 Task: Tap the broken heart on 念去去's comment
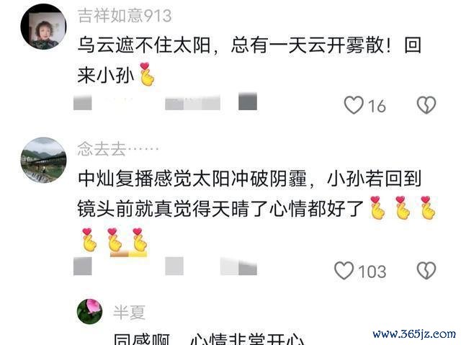[426, 270]
